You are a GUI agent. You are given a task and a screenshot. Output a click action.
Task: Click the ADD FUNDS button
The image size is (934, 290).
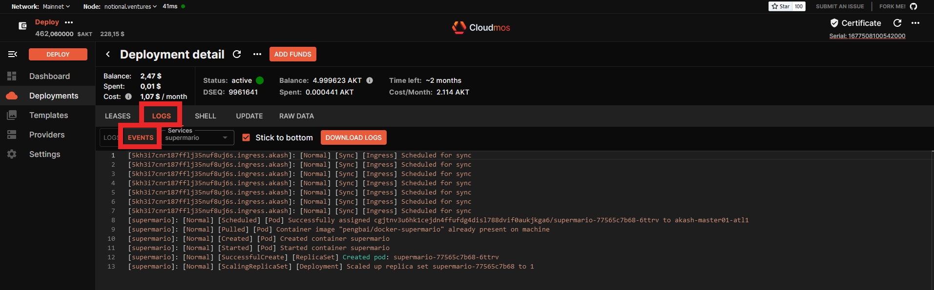293,54
